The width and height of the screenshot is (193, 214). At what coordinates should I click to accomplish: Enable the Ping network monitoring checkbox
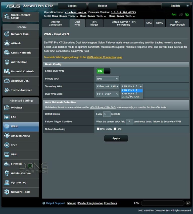tap(115, 129)
